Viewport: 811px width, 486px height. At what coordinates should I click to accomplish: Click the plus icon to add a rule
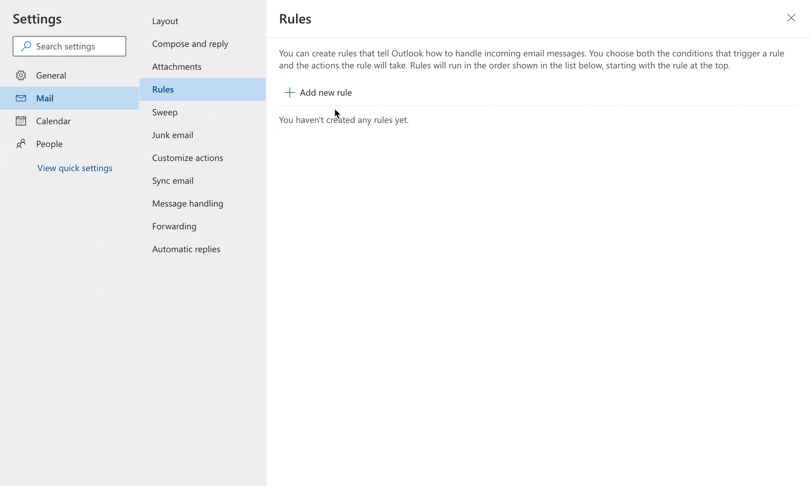coord(290,93)
